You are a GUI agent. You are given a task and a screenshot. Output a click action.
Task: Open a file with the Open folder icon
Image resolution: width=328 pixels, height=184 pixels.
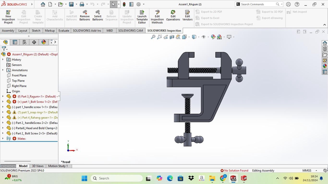[60, 4]
